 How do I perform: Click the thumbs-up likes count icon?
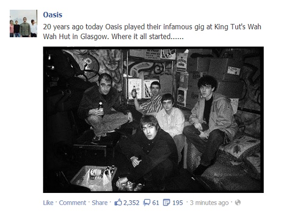(x=119, y=203)
